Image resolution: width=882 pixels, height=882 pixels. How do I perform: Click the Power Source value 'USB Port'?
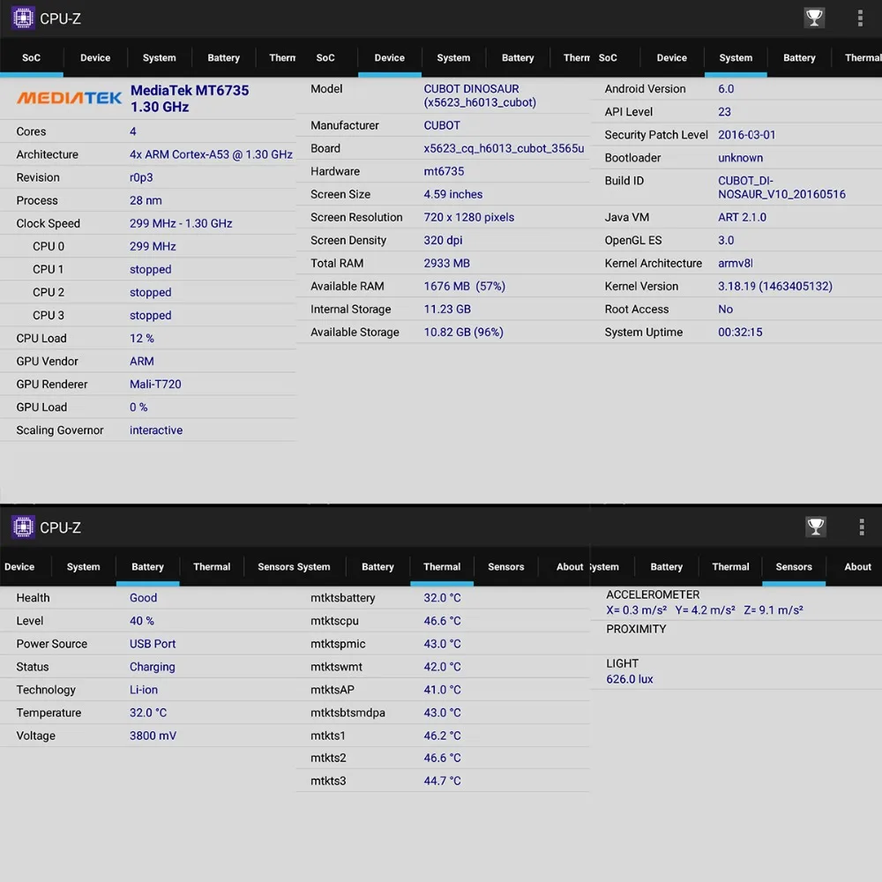tap(153, 644)
